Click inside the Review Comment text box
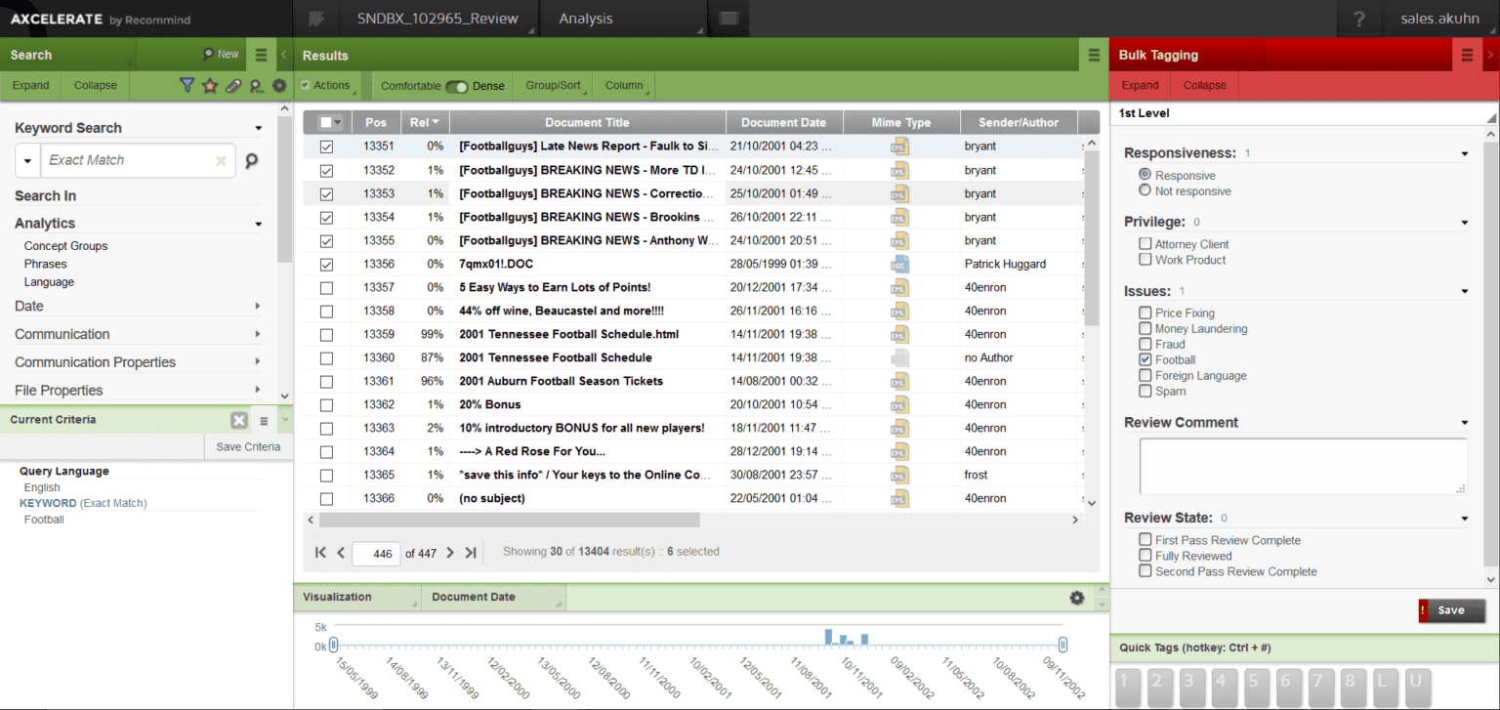The height and width of the screenshot is (710, 1500). coord(1302,466)
